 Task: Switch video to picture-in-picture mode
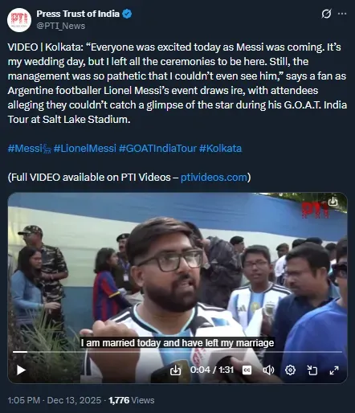click(x=312, y=370)
